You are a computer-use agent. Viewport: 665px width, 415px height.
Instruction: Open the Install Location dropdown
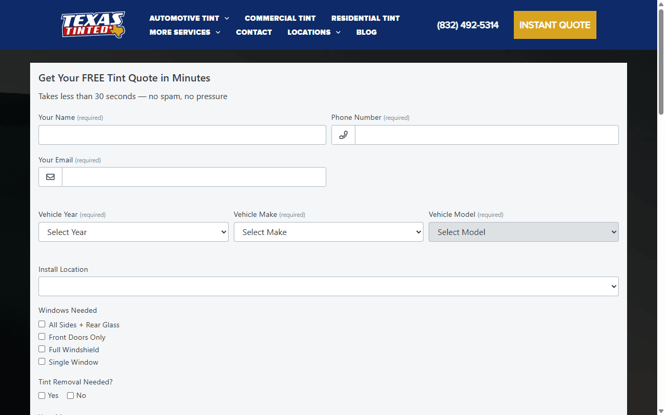point(328,286)
